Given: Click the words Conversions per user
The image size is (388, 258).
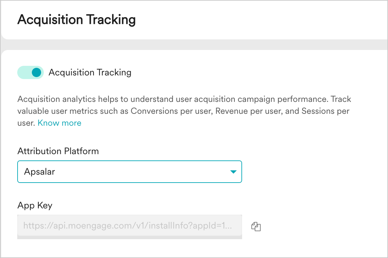Looking at the screenshot, I should [172, 111].
